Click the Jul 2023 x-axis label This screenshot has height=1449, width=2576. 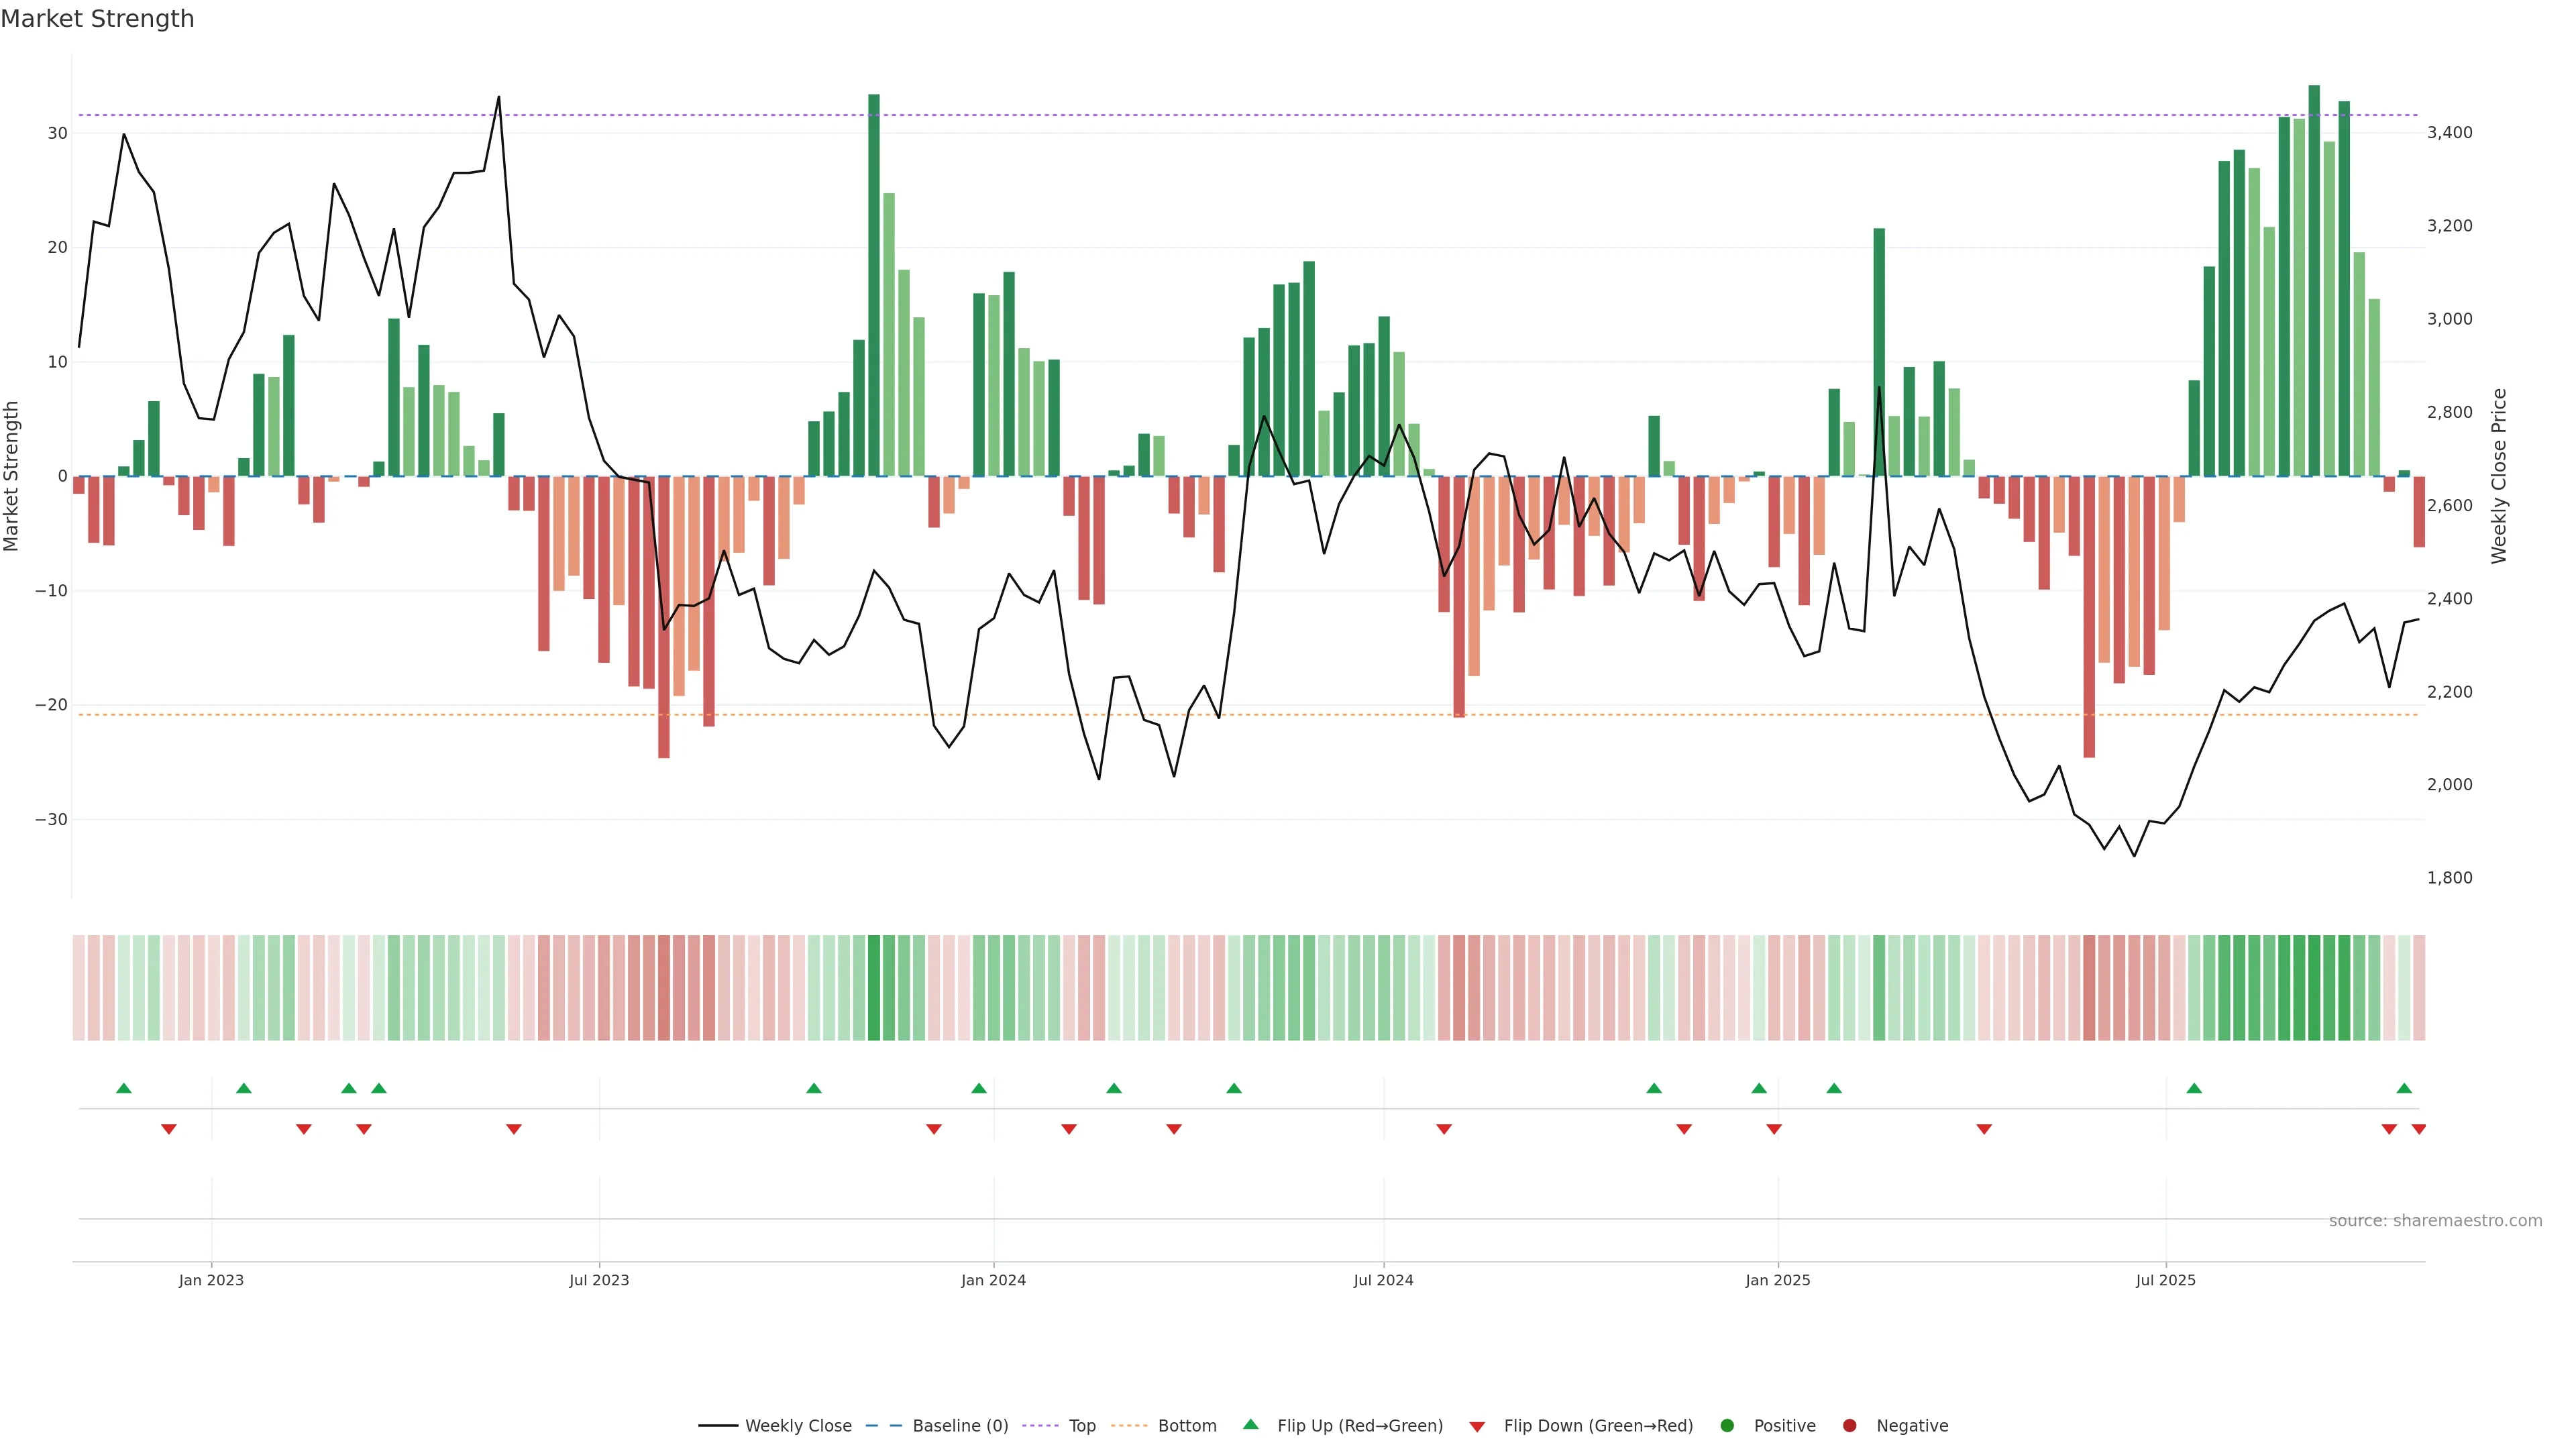pos(599,1280)
